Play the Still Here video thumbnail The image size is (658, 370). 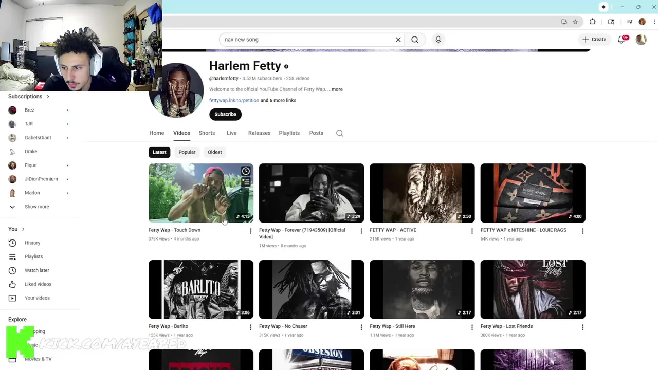coord(422,289)
